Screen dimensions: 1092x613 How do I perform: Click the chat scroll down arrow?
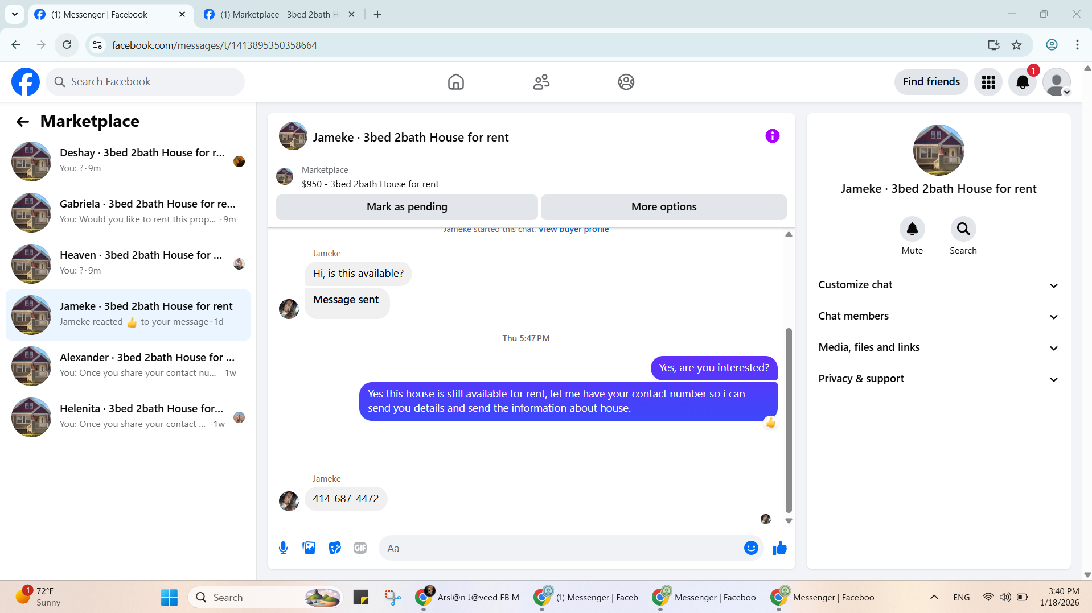(789, 521)
